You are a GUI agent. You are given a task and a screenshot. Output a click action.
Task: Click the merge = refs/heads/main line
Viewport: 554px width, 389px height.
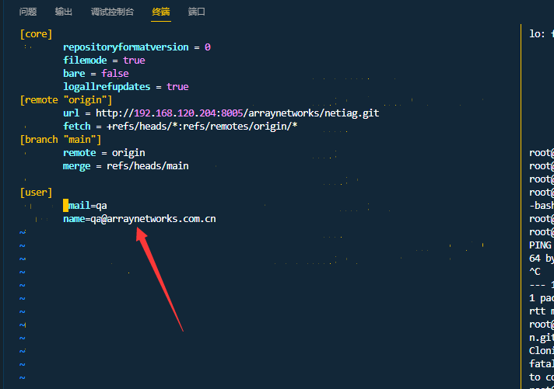(x=126, y=166)
